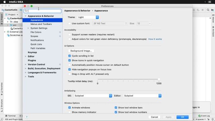This screenshot has height=121, width=215.
Task: Click the Apple menu icon
Action: [4, 2]
